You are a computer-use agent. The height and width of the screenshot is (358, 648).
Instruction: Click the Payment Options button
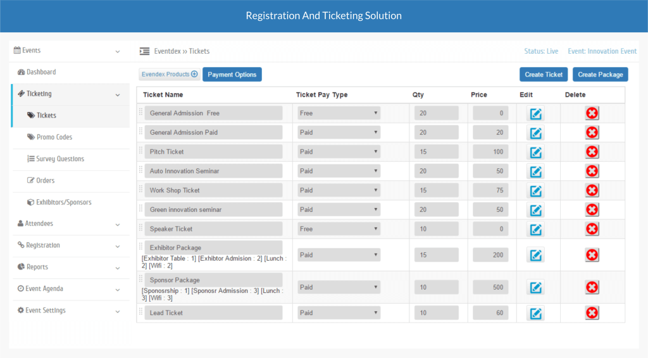click(232, 75)
